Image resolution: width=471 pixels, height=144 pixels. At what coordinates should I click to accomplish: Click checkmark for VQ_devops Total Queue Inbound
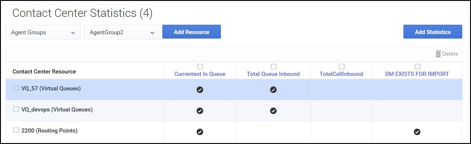pos(273,111)
